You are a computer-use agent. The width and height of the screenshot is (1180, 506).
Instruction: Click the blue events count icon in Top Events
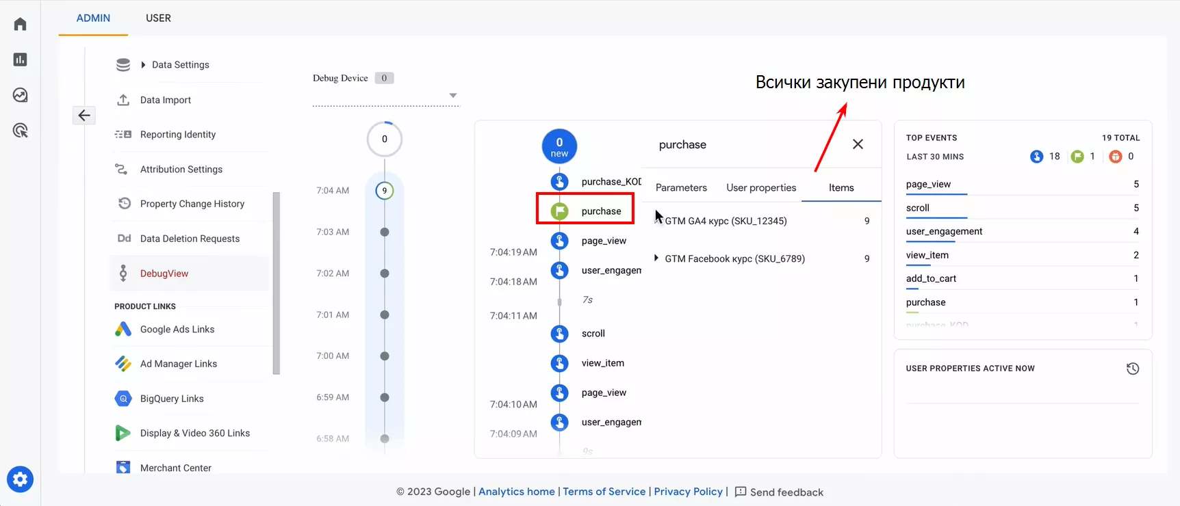click(x=1036, y=157)
